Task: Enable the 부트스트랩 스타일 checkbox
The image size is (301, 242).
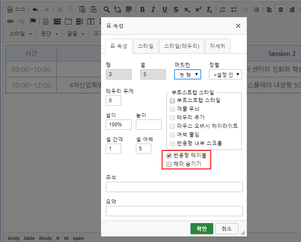Action: 172,101
